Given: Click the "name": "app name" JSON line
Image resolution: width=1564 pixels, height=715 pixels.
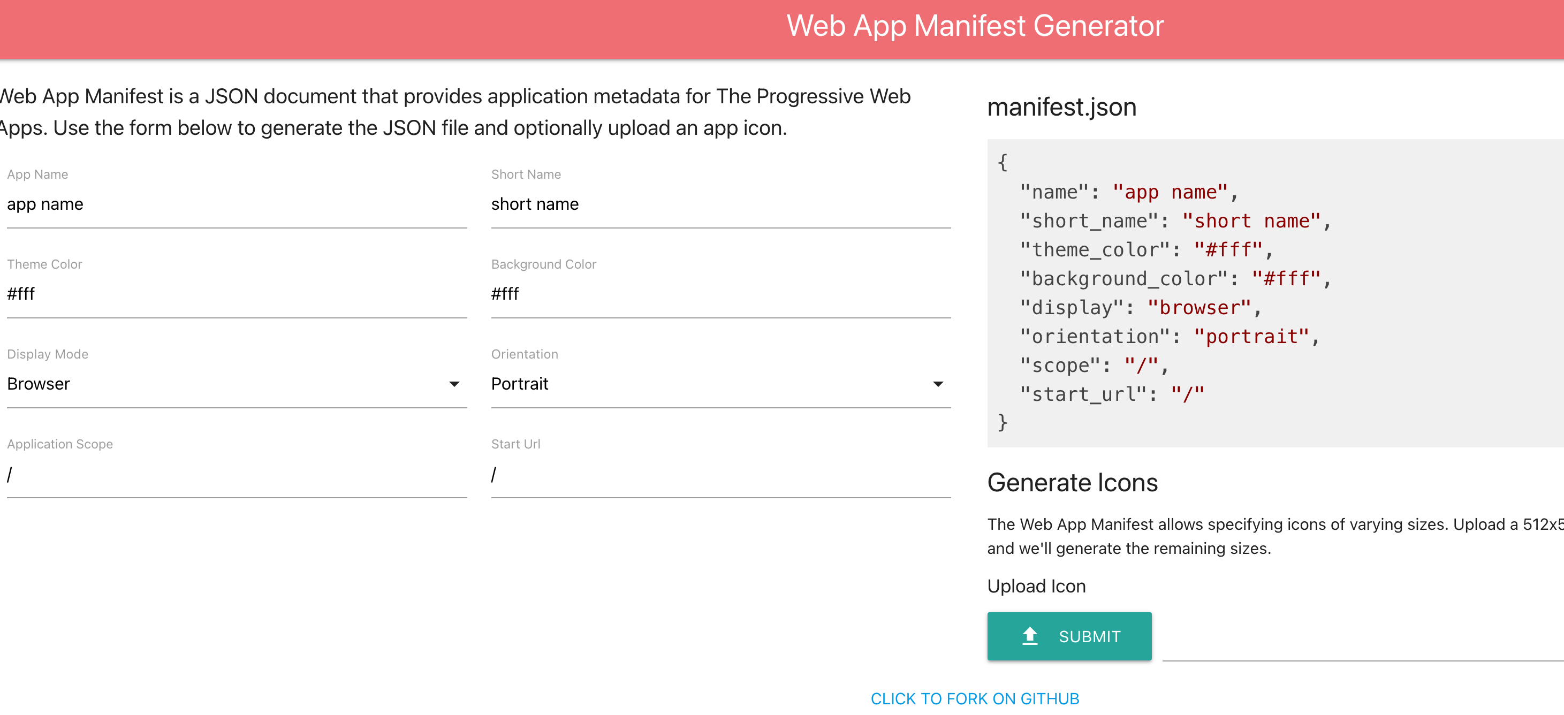Looking at the screenshot, I should (1128, 193).
